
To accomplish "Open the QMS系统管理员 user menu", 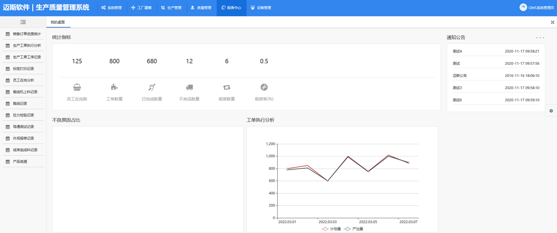I will pos(538,8).
